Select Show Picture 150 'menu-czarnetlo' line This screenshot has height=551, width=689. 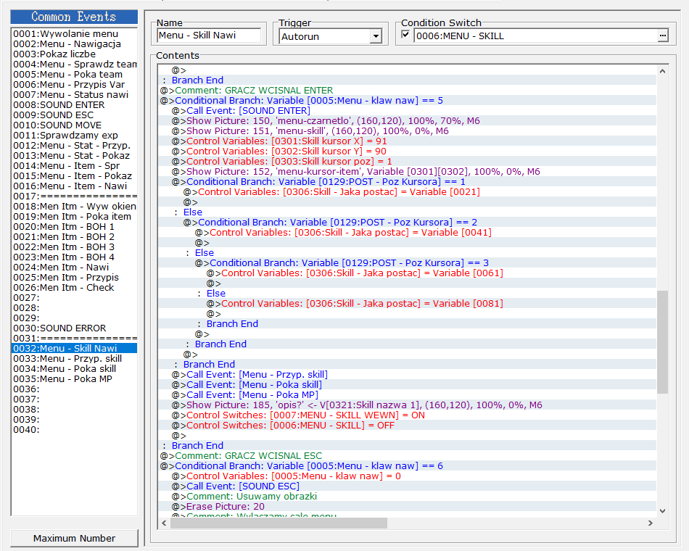408,121
